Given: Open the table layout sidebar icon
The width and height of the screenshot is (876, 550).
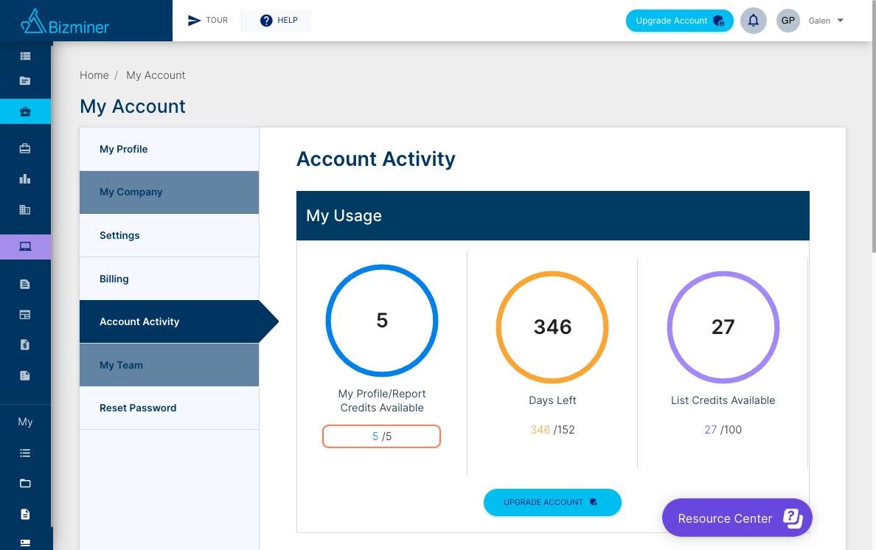Looking at the screenshot, I should point(25,315).
